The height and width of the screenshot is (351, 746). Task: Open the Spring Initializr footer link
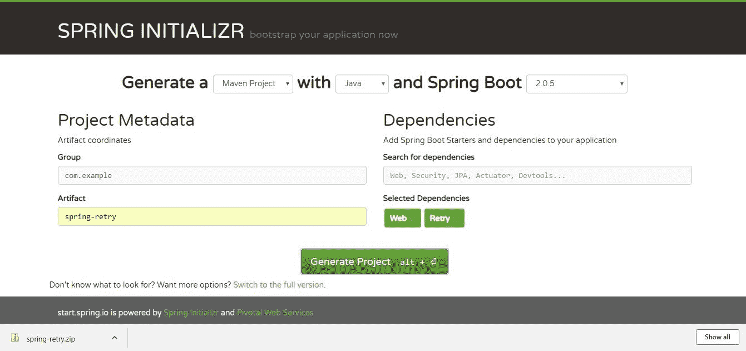[x=191, y=313]
